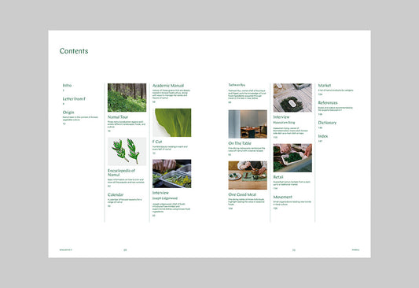The width and height of the screenshot is (419, 288).
Task: Click the 'Interview' heading below the greens photo
Action: 281,117
